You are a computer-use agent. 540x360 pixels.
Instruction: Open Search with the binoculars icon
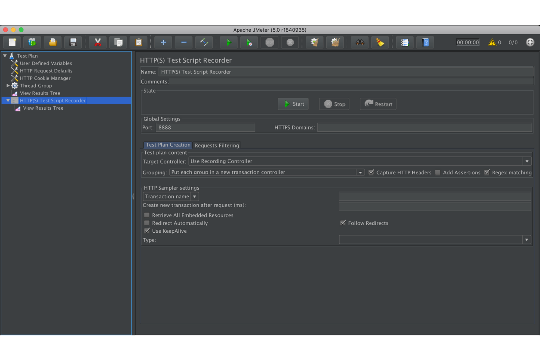[x=360, y=42]
